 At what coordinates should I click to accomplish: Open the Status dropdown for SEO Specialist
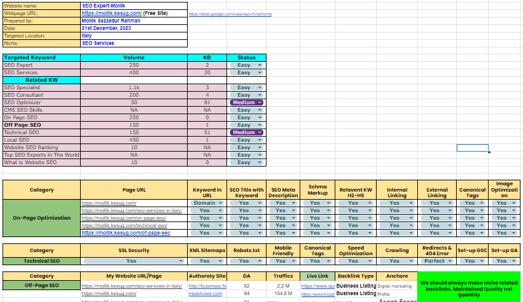coord(246,87)
